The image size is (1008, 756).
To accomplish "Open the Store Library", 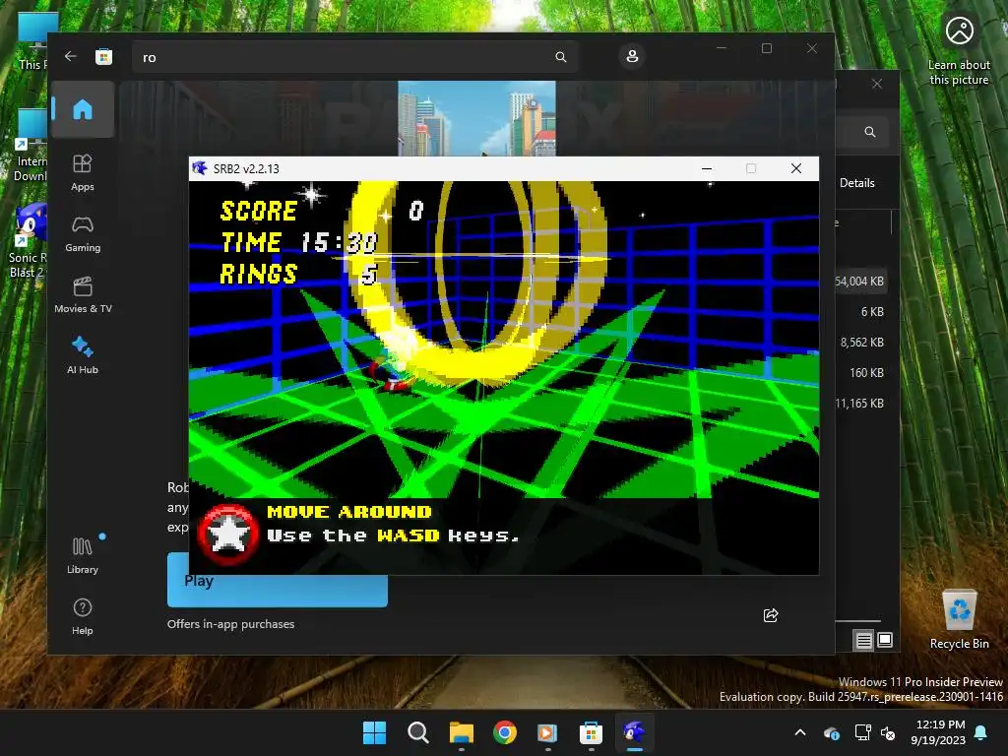I will tap(83, 555).
